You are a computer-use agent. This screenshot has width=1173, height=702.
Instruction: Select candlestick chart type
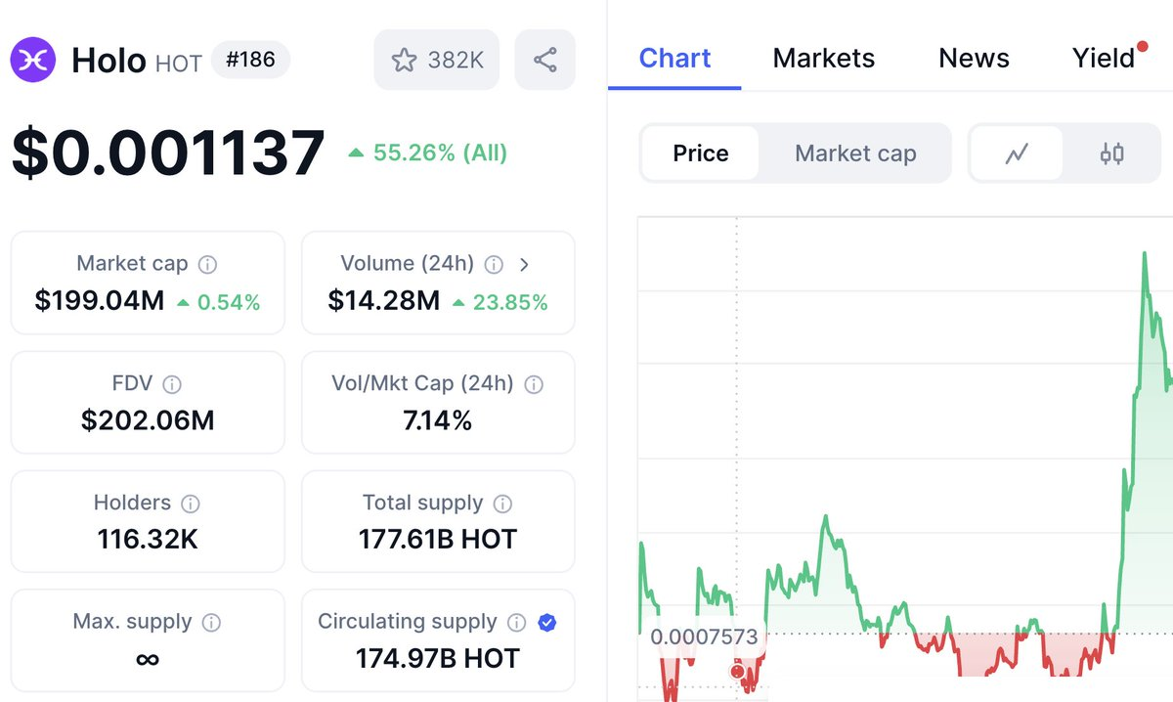point(1111,154)
